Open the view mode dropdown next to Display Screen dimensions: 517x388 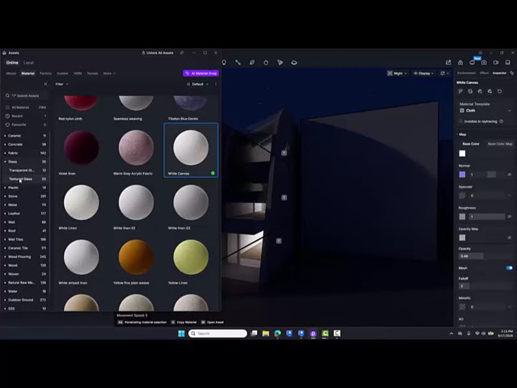point(444,74)
